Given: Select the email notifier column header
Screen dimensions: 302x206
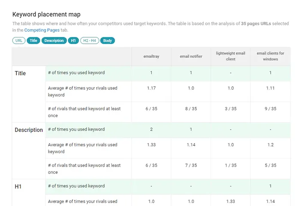Looking at the screenshot, I should tap(191, 56).
